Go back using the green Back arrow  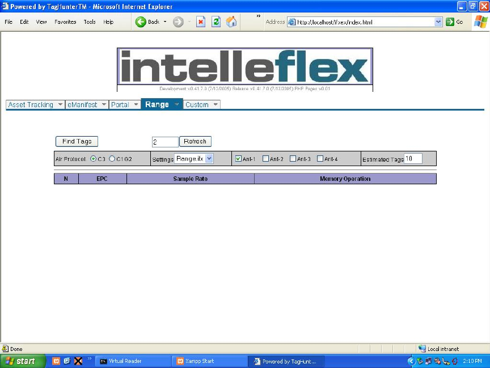coord(141,22)
